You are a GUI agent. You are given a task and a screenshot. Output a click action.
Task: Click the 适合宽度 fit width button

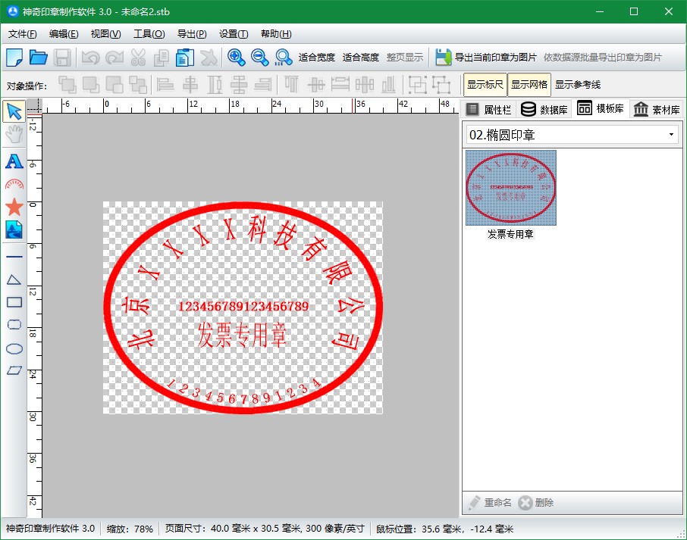pos(316,57)
